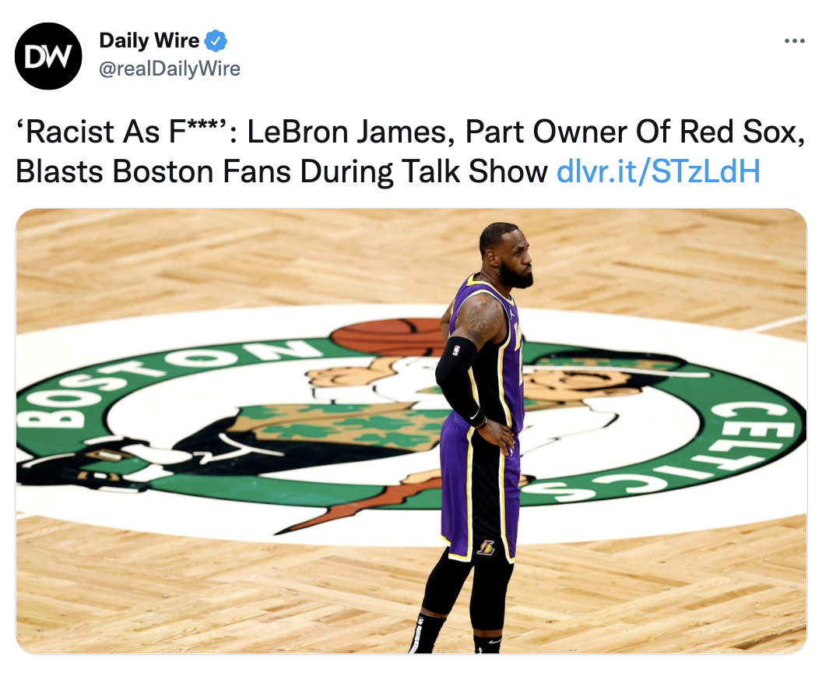Screen dimensions: 822x673
Task: Visit the @realDailyWire handle profile
Action: (x=170, y=69)
